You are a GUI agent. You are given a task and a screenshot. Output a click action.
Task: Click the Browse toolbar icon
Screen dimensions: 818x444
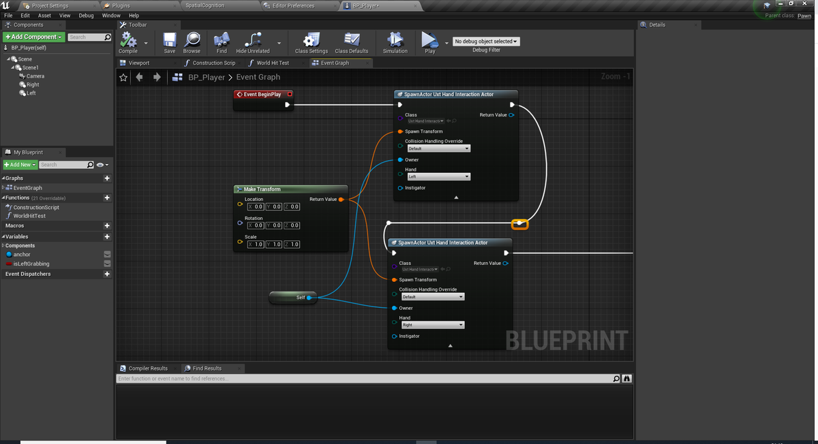coord(192,39)
